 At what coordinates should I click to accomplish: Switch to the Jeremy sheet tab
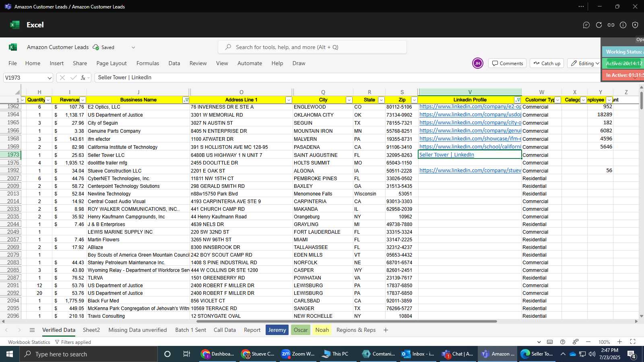click(x=277, y=330)
